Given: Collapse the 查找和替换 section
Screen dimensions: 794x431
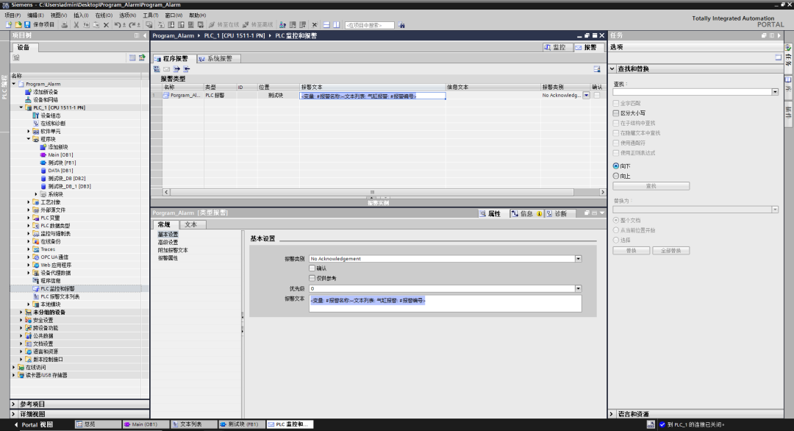Looking at the screenshot, I should 612,68.
